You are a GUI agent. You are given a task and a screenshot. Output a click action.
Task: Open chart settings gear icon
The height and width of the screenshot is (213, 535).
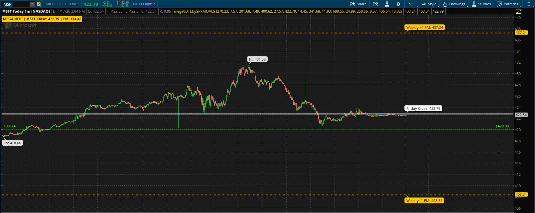click(399, 4)
